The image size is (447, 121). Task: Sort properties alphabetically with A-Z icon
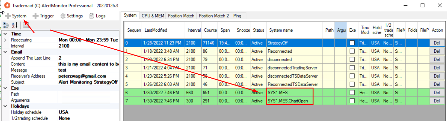click(x=15, y=25)
